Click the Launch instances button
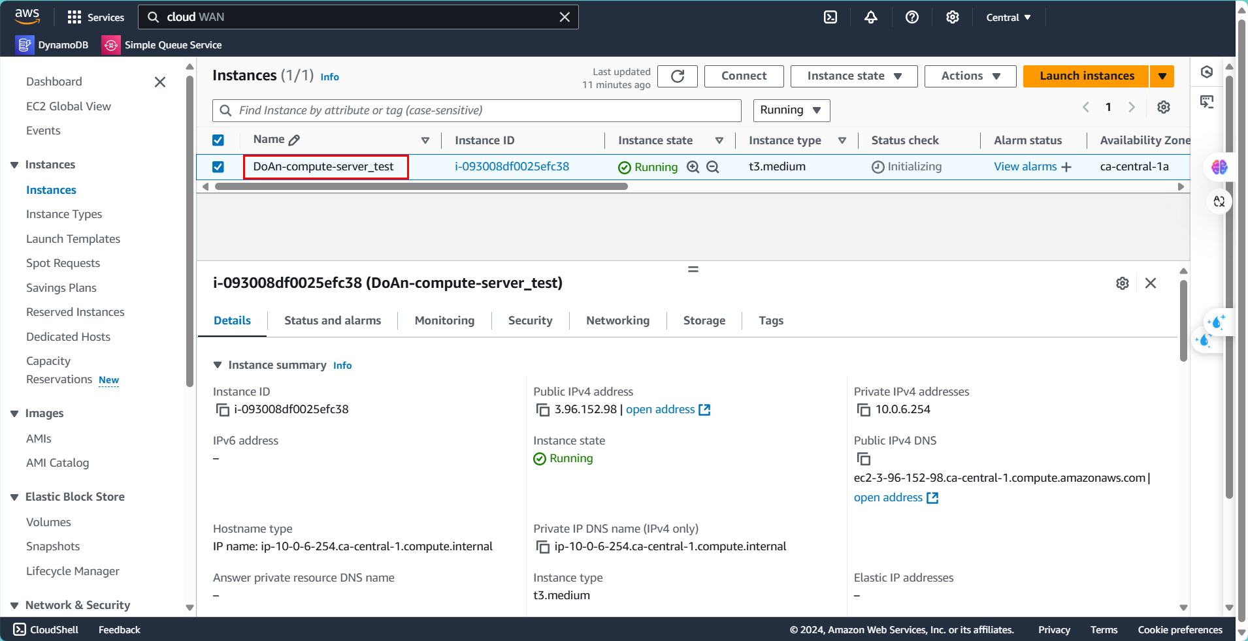The height and width of the screenshot is (641, 1248). coord(1086,76)
